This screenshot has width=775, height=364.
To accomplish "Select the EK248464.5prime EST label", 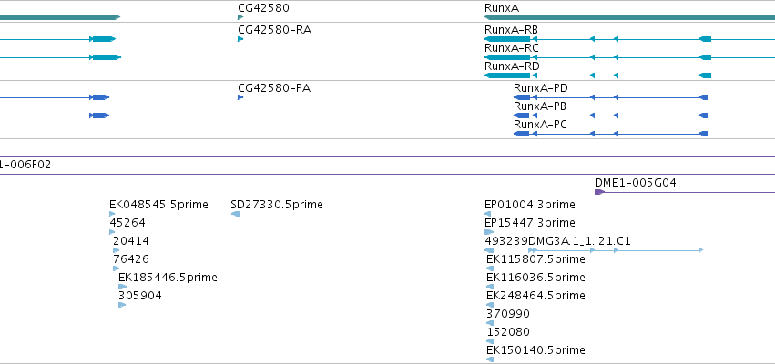I will coord(535,296).
